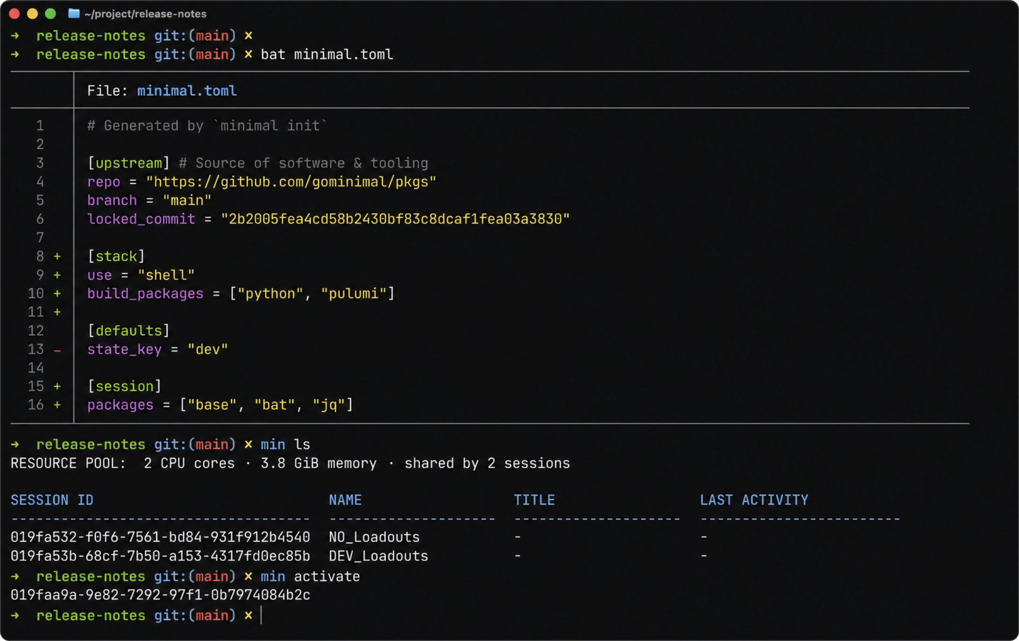
Task: Click the NAME column header
Action: [345, 500]
